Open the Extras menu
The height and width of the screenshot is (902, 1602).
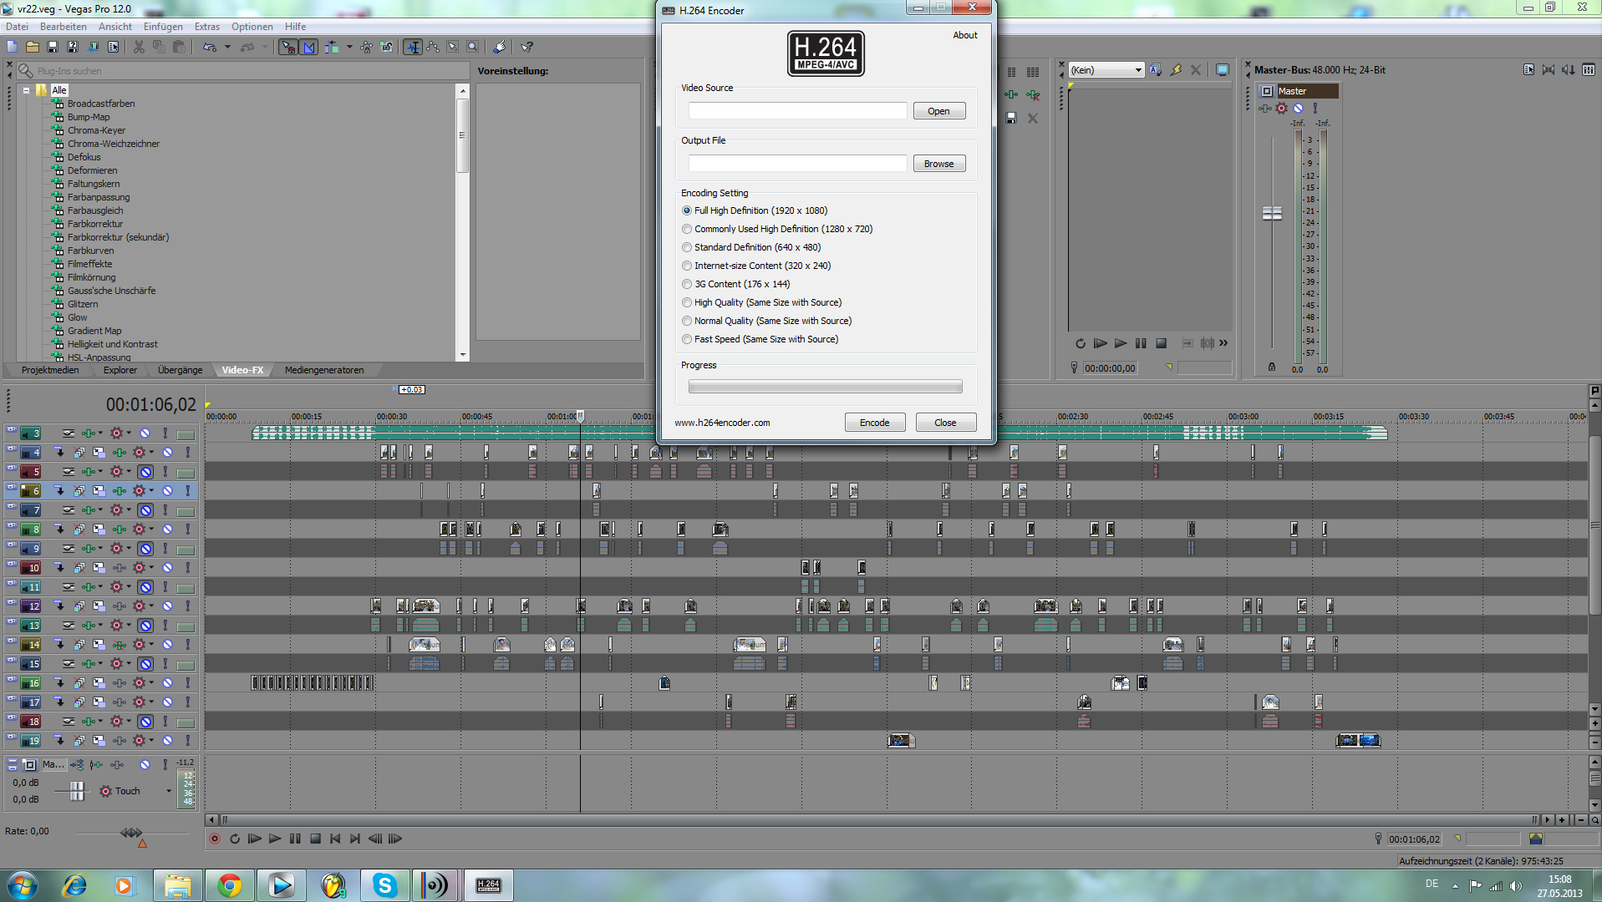pos(206,27)
